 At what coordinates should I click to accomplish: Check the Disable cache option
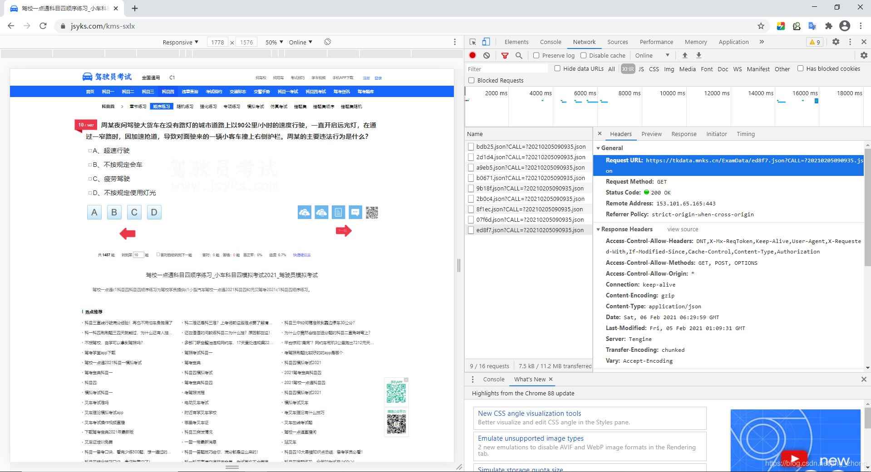pos(584,55)
